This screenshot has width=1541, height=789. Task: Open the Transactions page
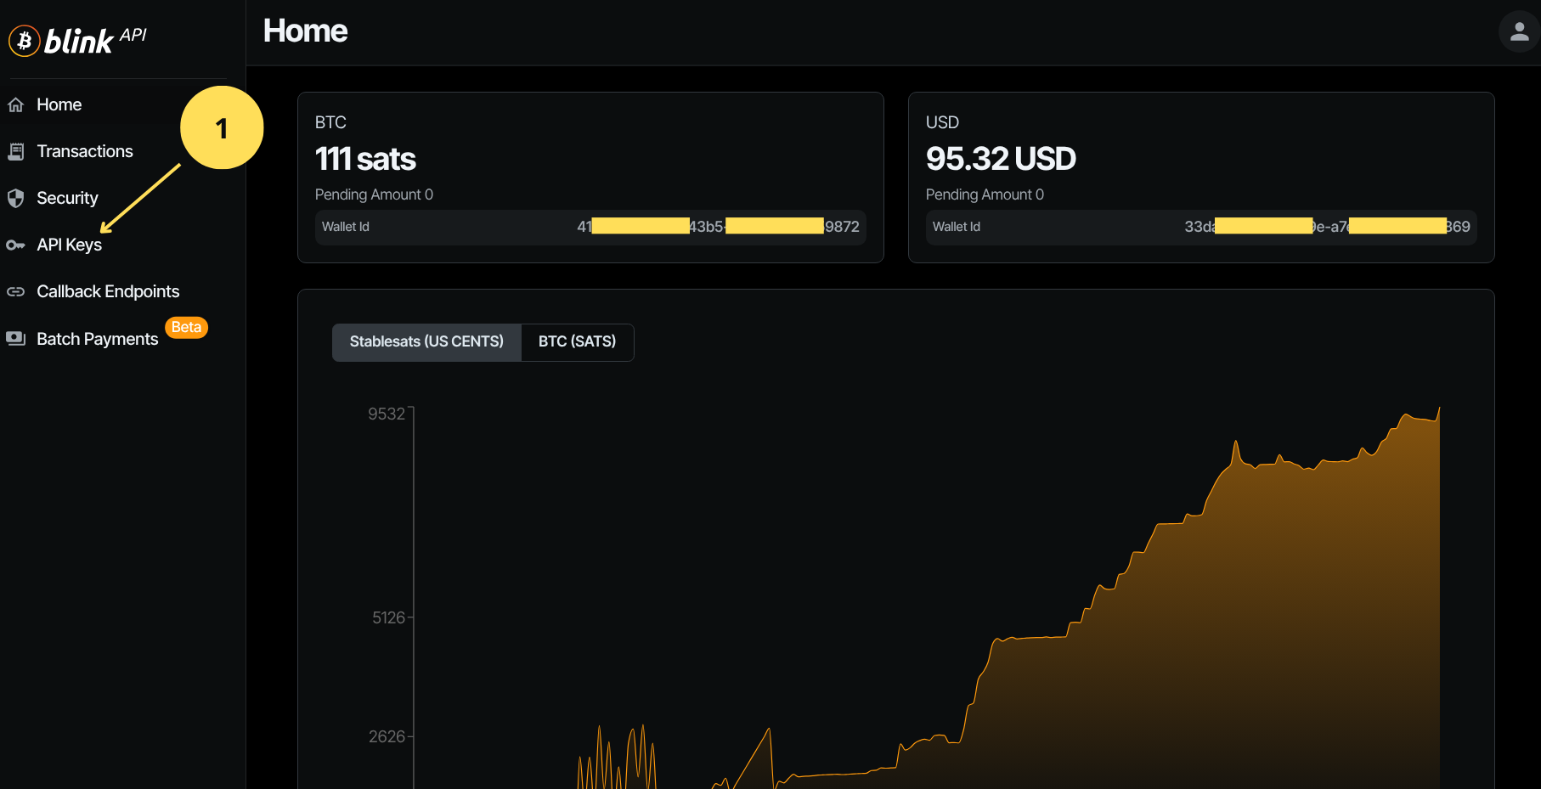(x=85, y=151)
